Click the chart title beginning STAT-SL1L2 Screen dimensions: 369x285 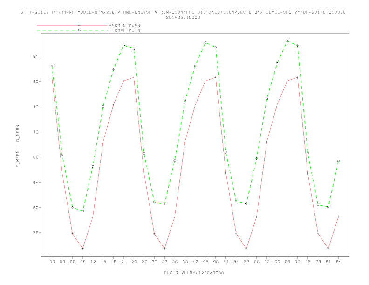click(184, 12)
